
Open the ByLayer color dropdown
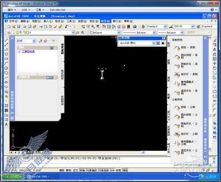coord(119,33)
